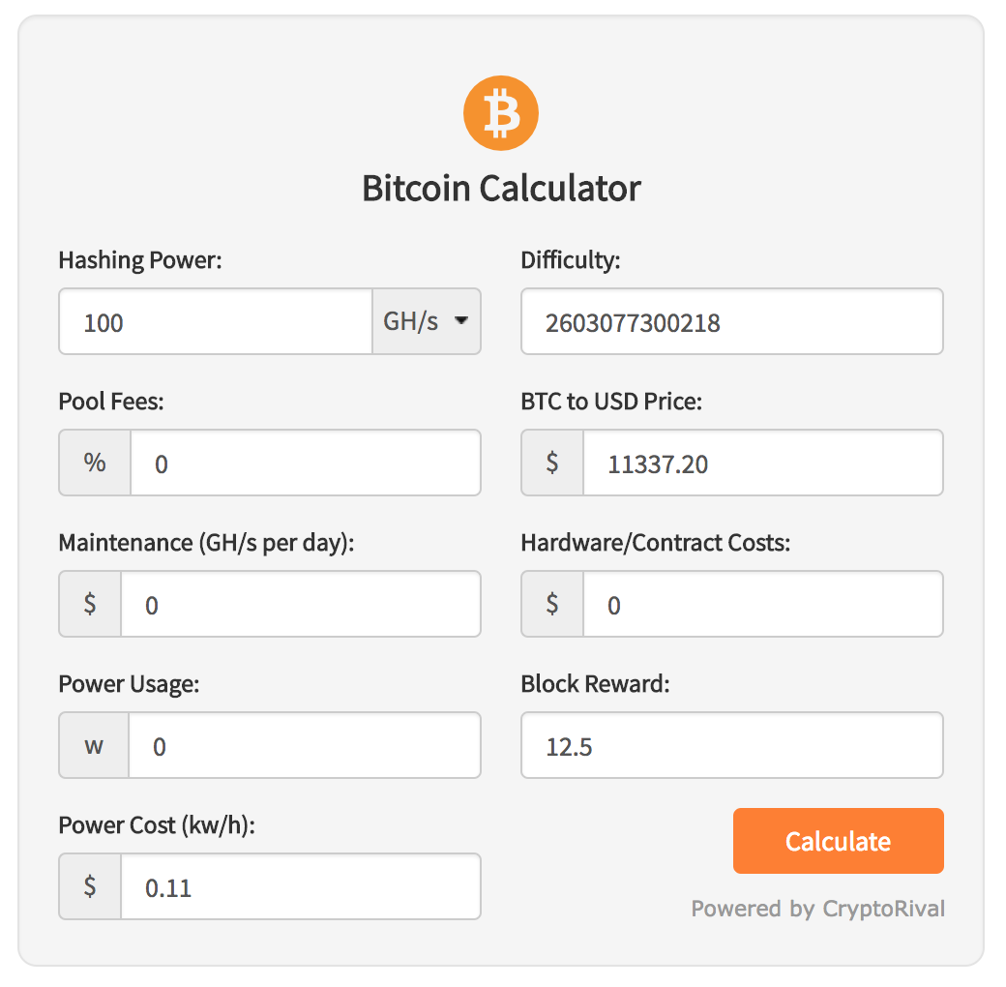
Task: Select the Difficulty input field
Action: pyautogui.click(x=732, y=321)
